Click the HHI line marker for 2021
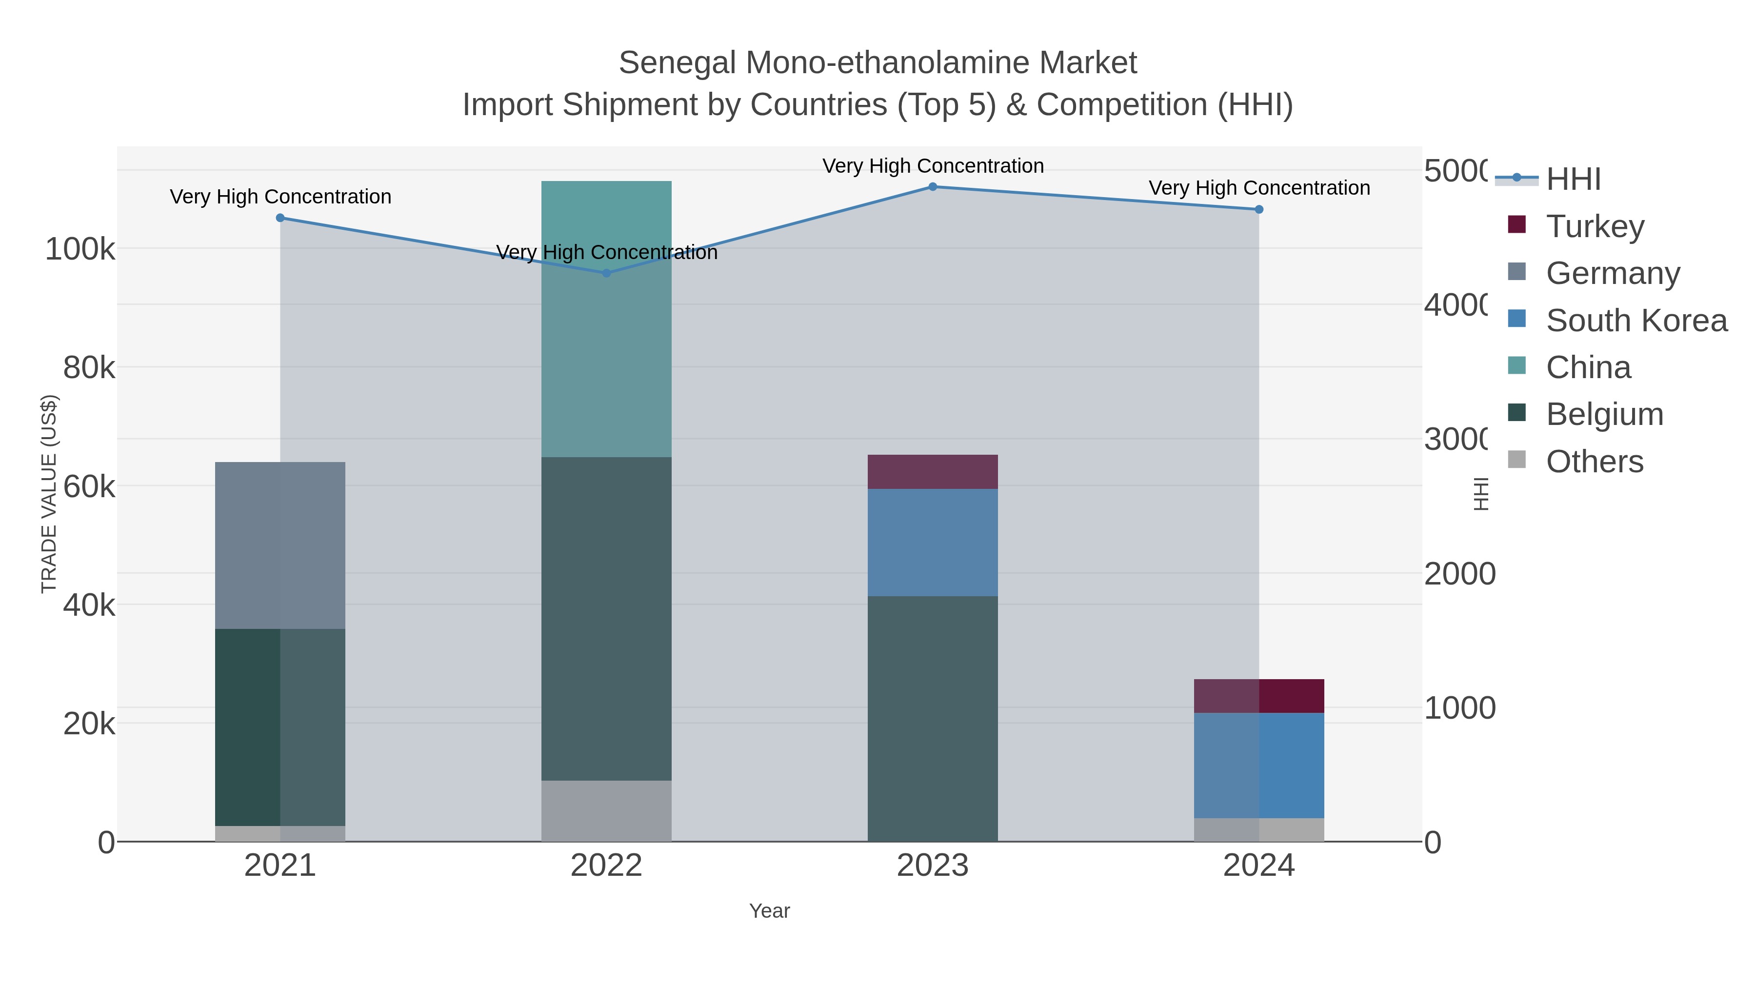The height and width of the screenshot is (988, 1756). (280, 218)
